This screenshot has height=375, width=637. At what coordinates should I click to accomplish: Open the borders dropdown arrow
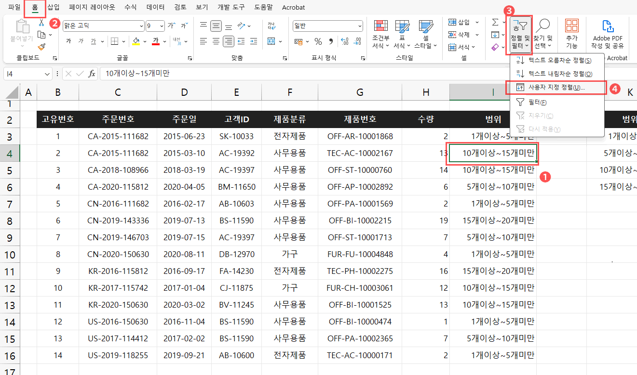coord(123,41)
